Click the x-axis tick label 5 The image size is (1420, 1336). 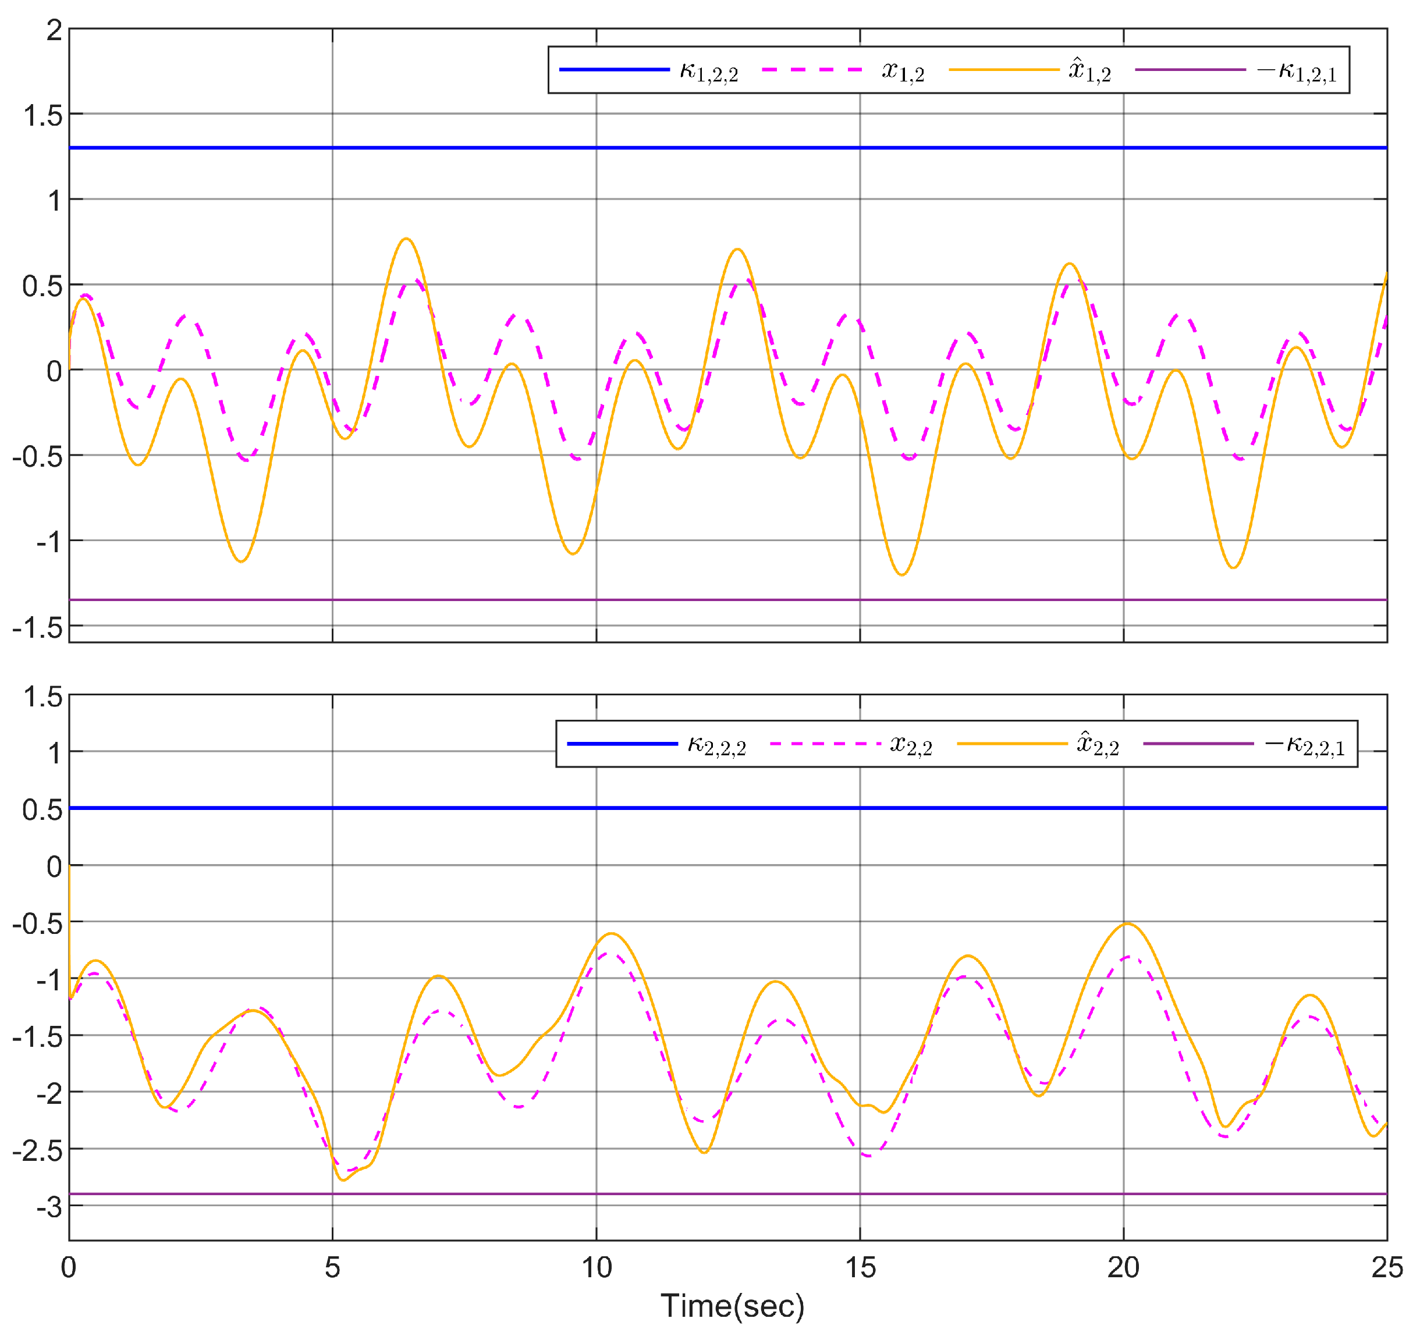point(332,1267)
